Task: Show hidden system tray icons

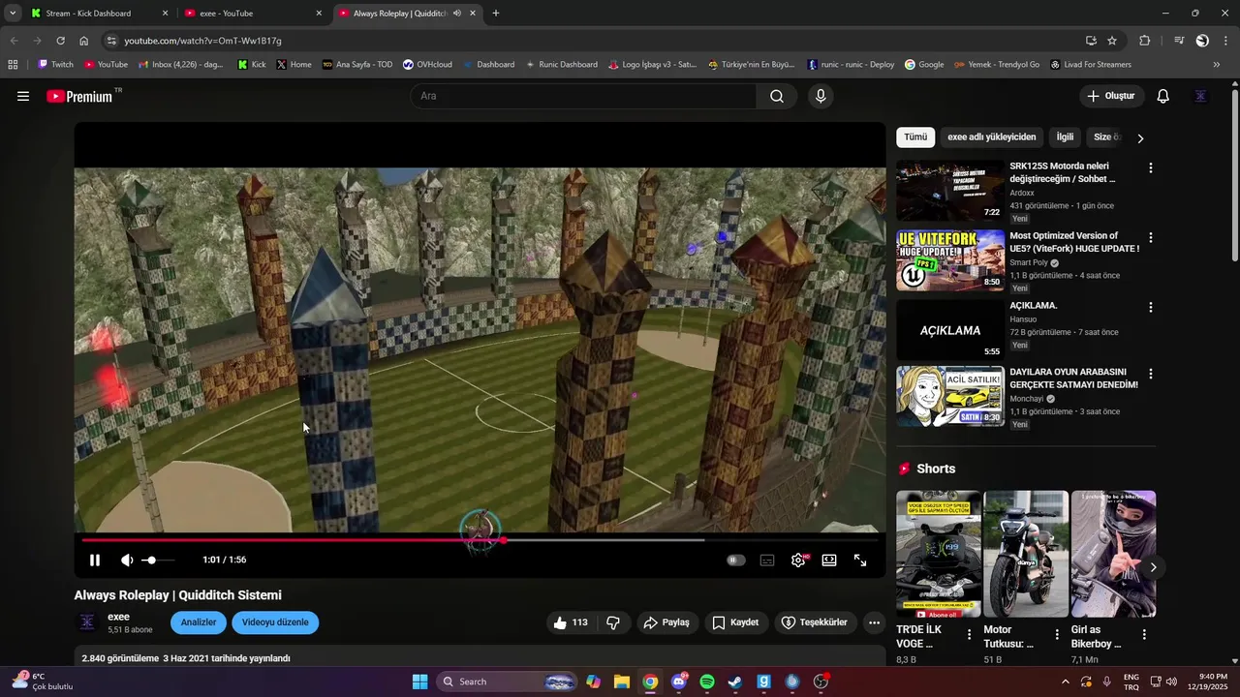Action: point(1066,682)
